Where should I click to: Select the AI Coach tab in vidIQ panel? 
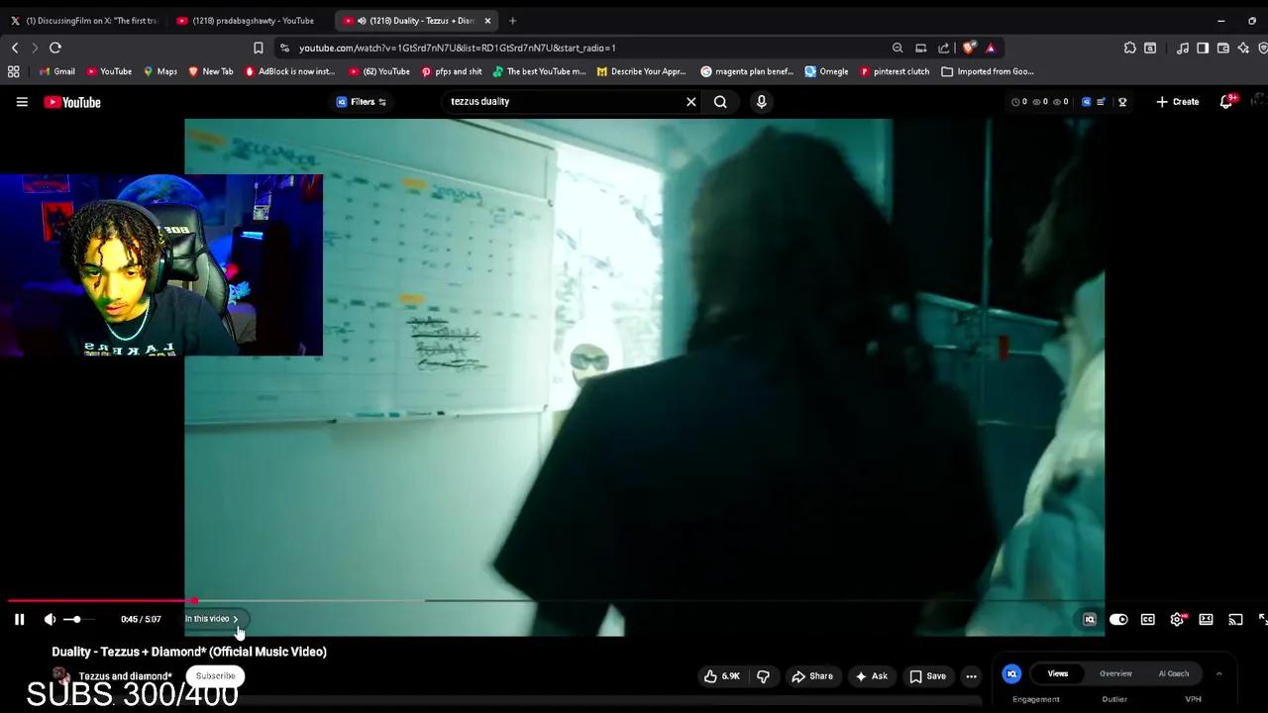click(x=1174, y=673)
